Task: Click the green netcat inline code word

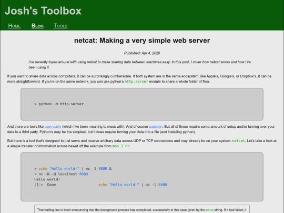Action: [239, 141]
